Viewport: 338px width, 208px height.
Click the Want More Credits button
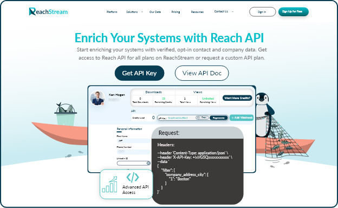pos(237,98)
